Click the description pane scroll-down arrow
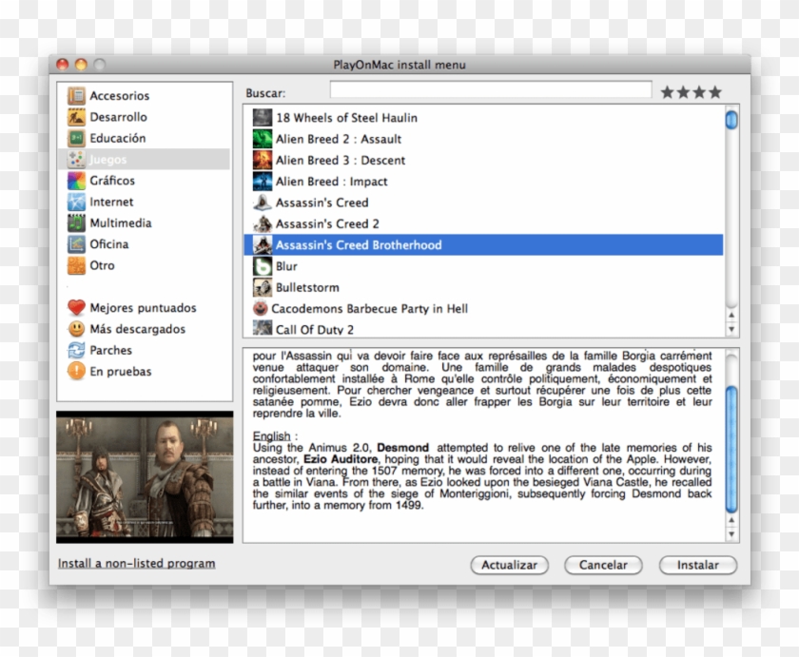Screen dimensions: 799x657 [x=731, y=534]
